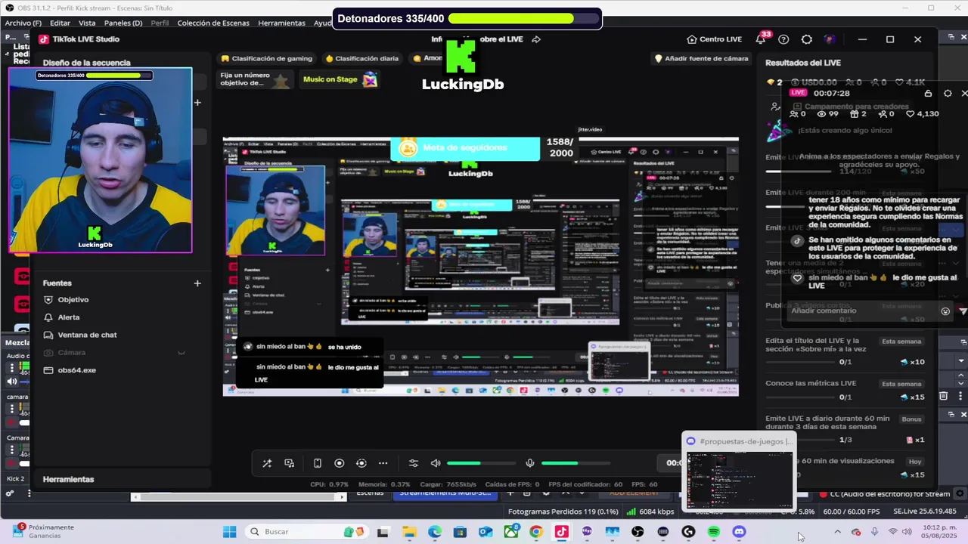The width and height of the screenshot is (968, 544).
Task: Toggle the lock on the LIVE overlay
Action: point(928,93)
